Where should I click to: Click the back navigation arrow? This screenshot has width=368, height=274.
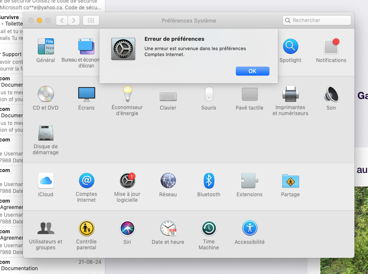[62, 20]
